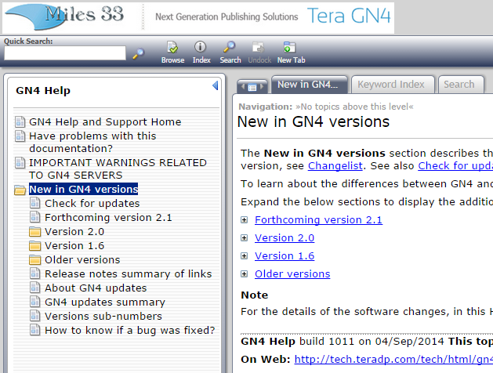The image size is (493, 373).
Task: Click the previous topic arrow in tab strip
Action: click(242, 86)
